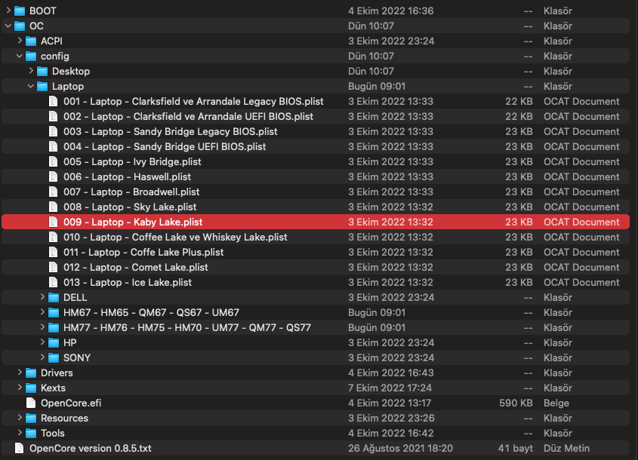Expand the Drivers folder
The height and width of the screenshot is (460, 638).
[x=20, y=373]
